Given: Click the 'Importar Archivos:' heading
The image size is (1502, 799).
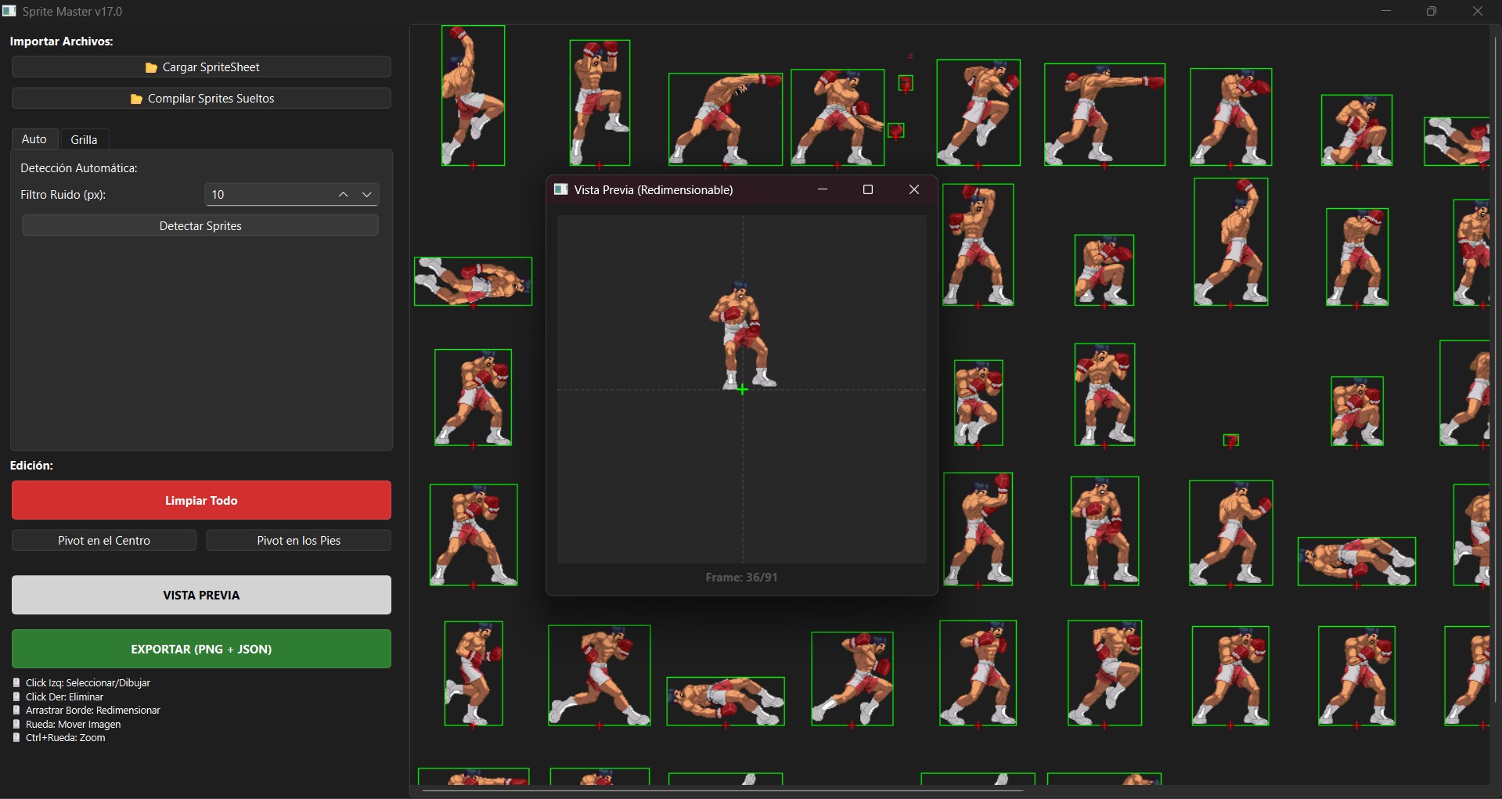Looking at the screenshot, I should 62,41.
